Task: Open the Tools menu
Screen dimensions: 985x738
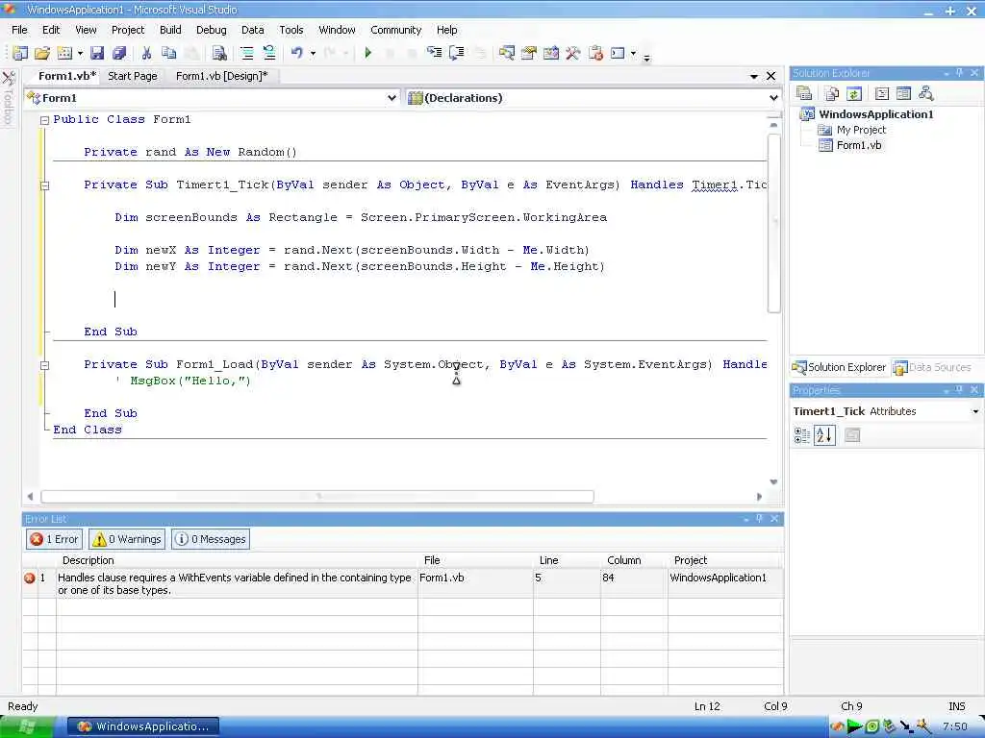Action: click(x=290, y=30)
